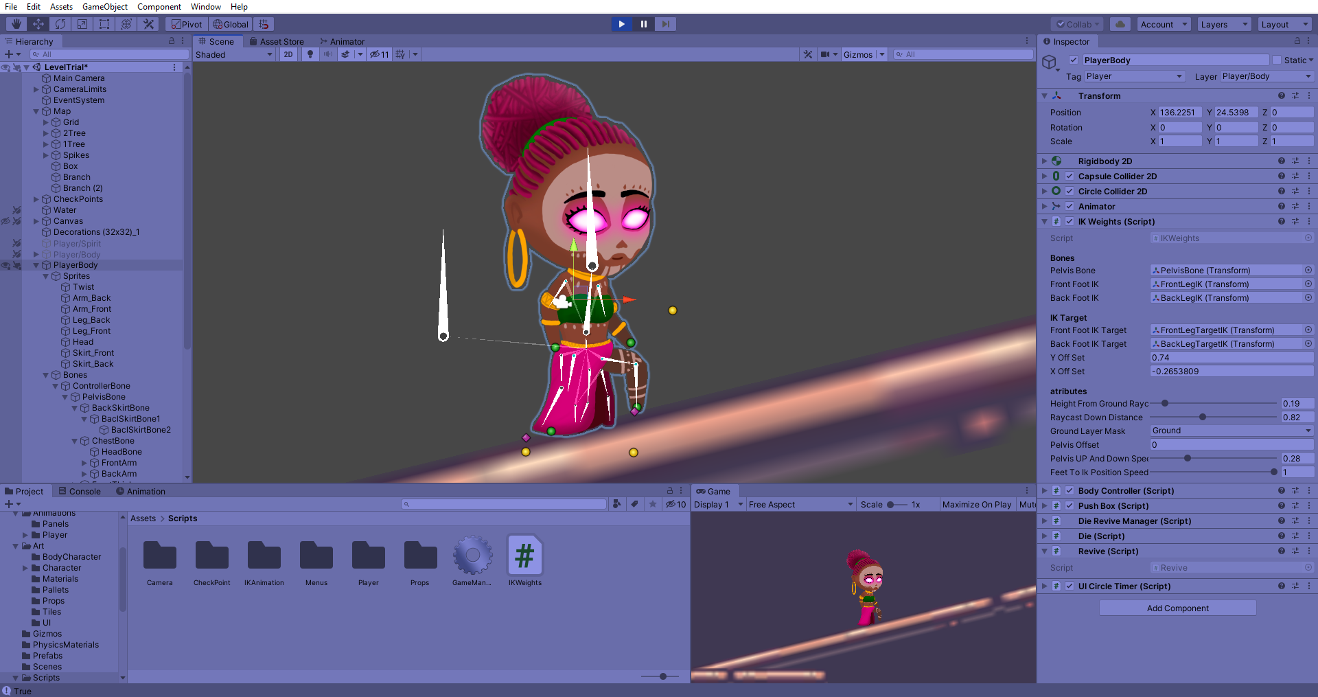
Task: Open scene camera settings icon
Action: click(x=825, y=54)
